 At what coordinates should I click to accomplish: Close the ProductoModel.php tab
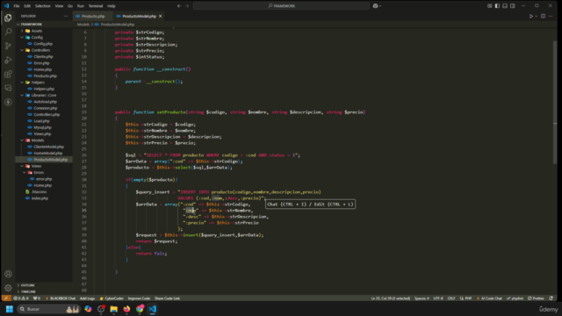point(160,16)
